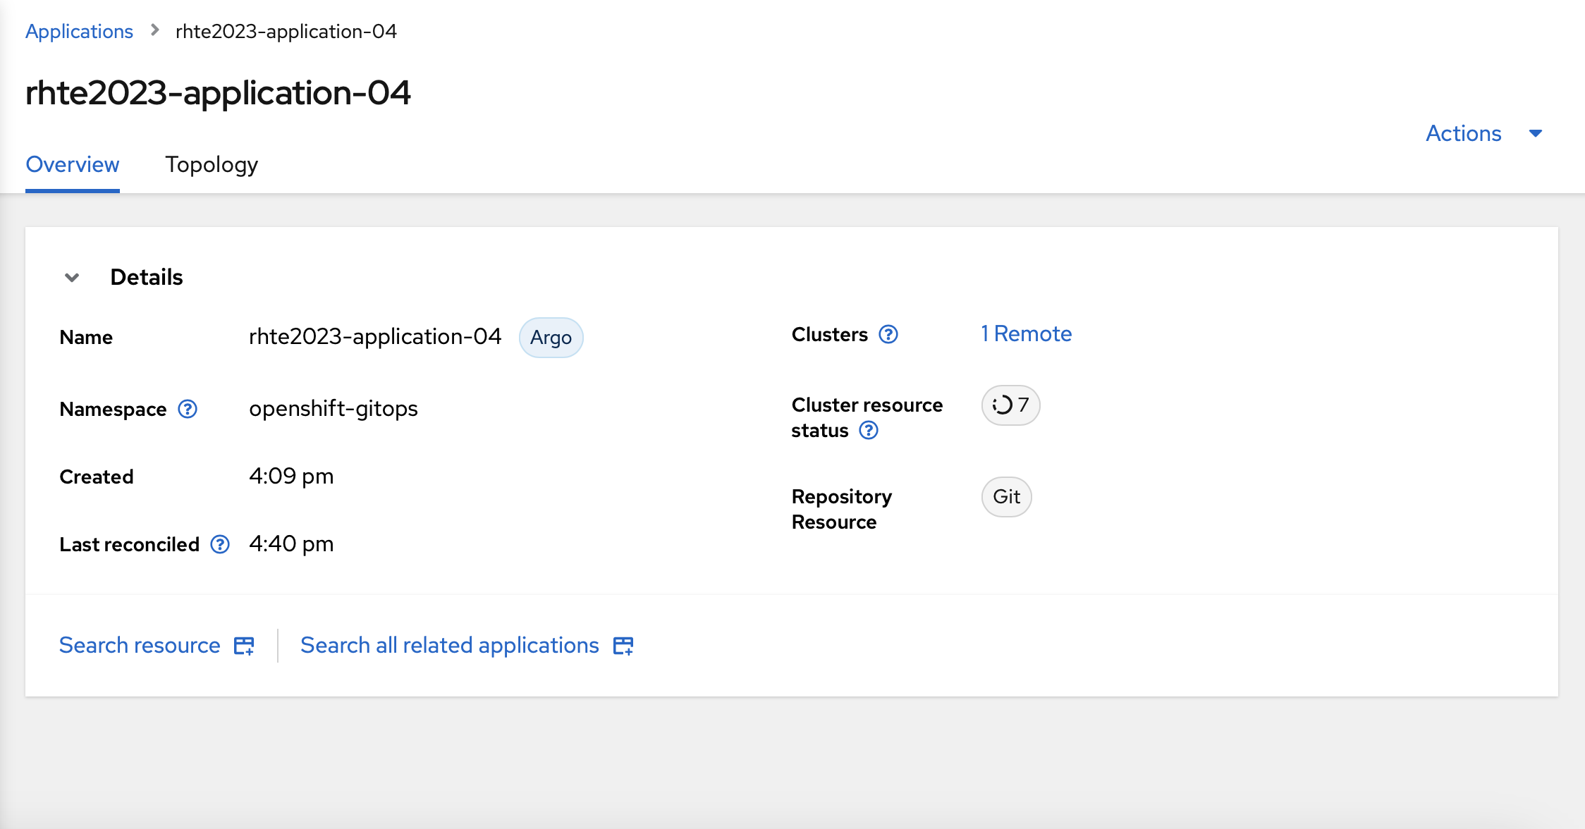Click the Repository Resource label

coord(842,509)
